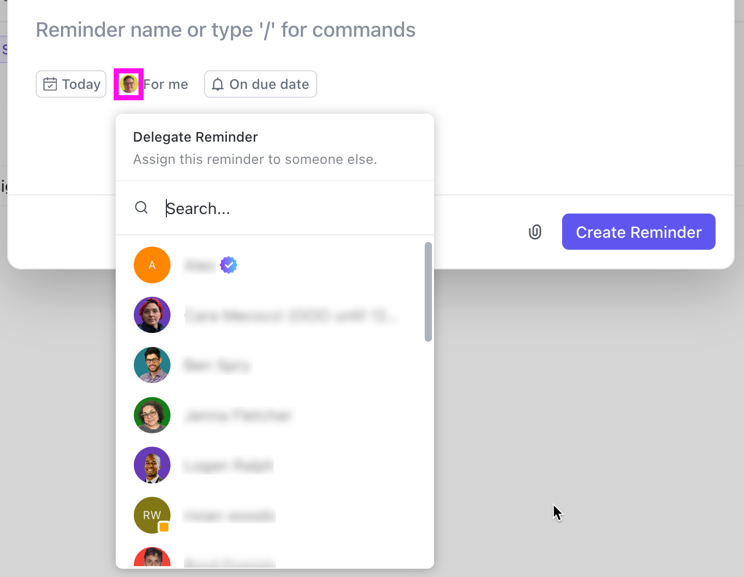Click the assignee avatar beside "For me"
744x577 pixels.
129,84
